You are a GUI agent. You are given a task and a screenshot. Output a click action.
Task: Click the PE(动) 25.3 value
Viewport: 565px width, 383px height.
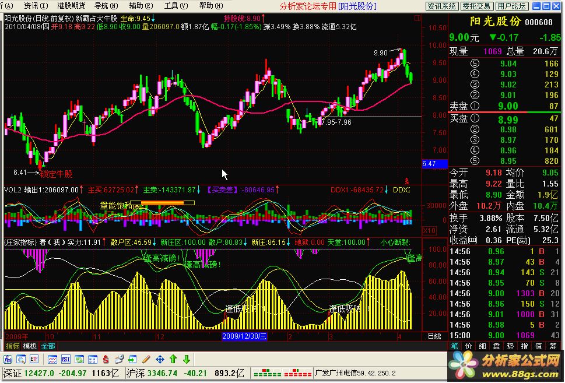point(549,240)
